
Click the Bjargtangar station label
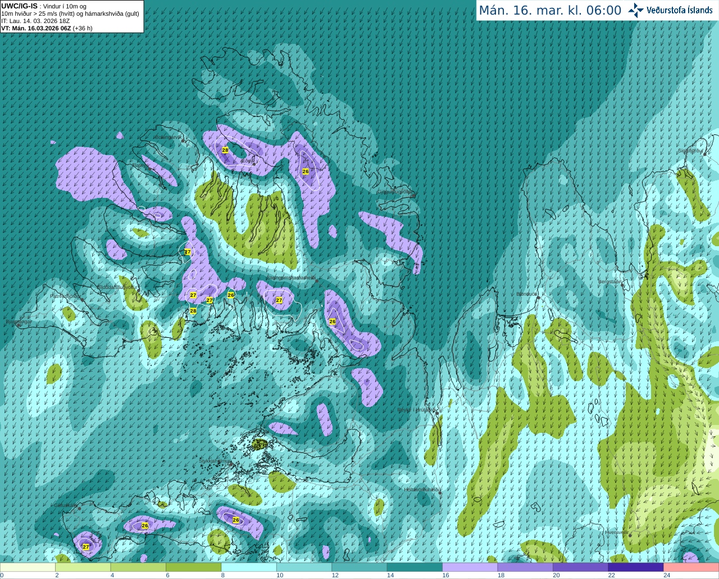[19, 322]
